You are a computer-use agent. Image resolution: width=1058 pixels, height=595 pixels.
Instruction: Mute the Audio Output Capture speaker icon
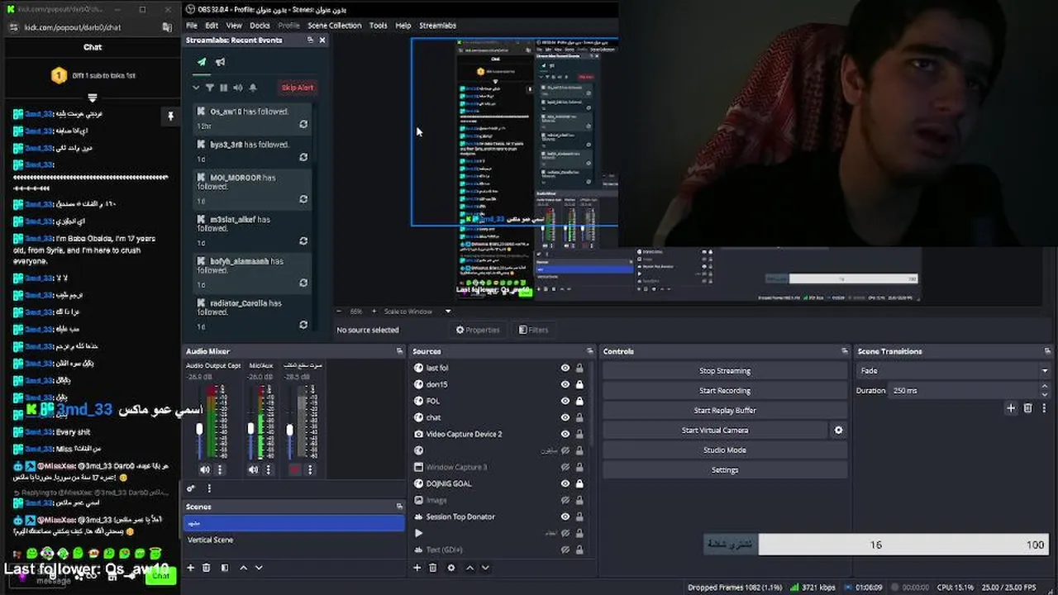pos(204,469)
